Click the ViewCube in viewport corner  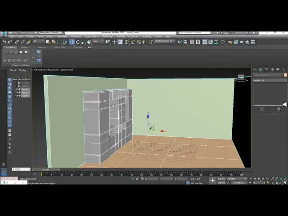[241, 78]
